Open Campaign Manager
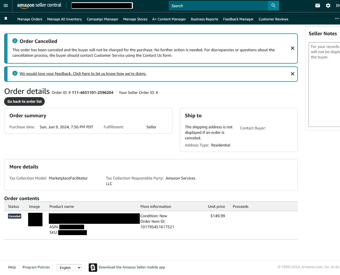 click(103, 19)
